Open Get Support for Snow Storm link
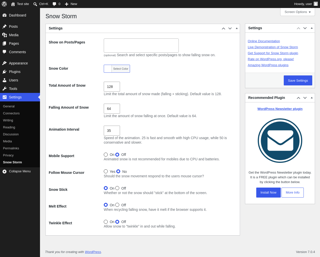 (273, 53)
